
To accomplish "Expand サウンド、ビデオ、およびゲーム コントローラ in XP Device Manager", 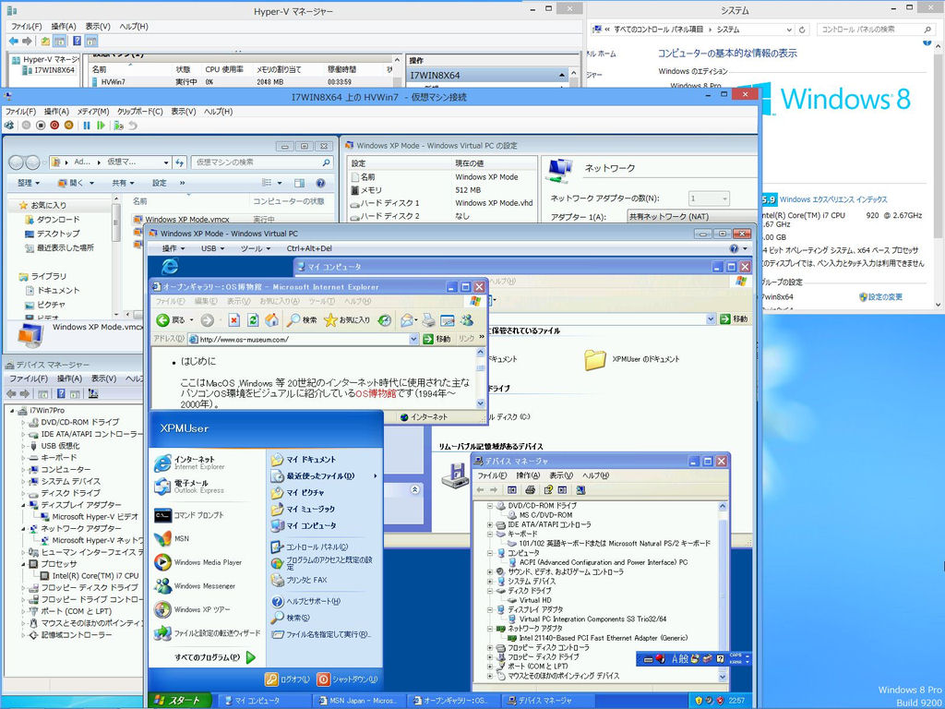I will 490,571.
